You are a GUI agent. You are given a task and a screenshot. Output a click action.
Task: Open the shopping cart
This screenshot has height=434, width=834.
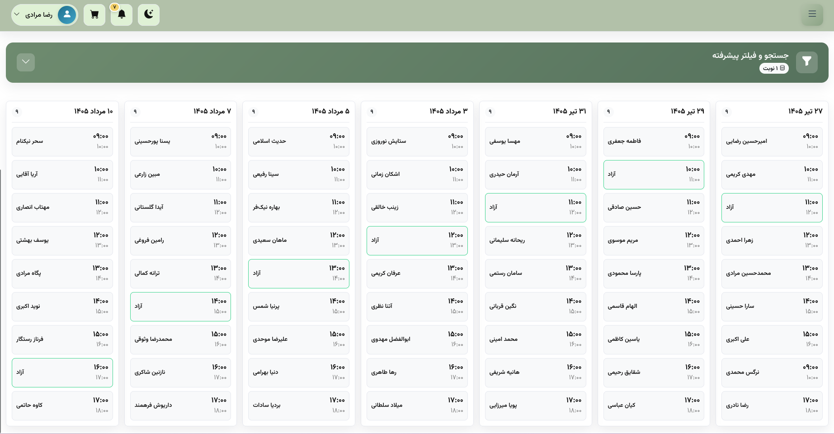click(x=94, y=14)
